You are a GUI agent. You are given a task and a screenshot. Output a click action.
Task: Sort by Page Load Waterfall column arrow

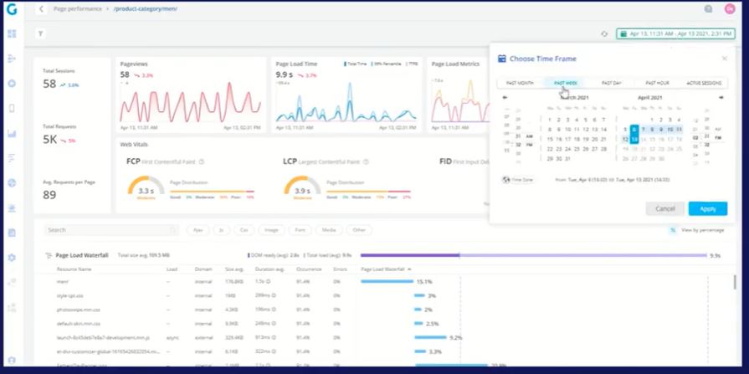click(x=409, y=269)
